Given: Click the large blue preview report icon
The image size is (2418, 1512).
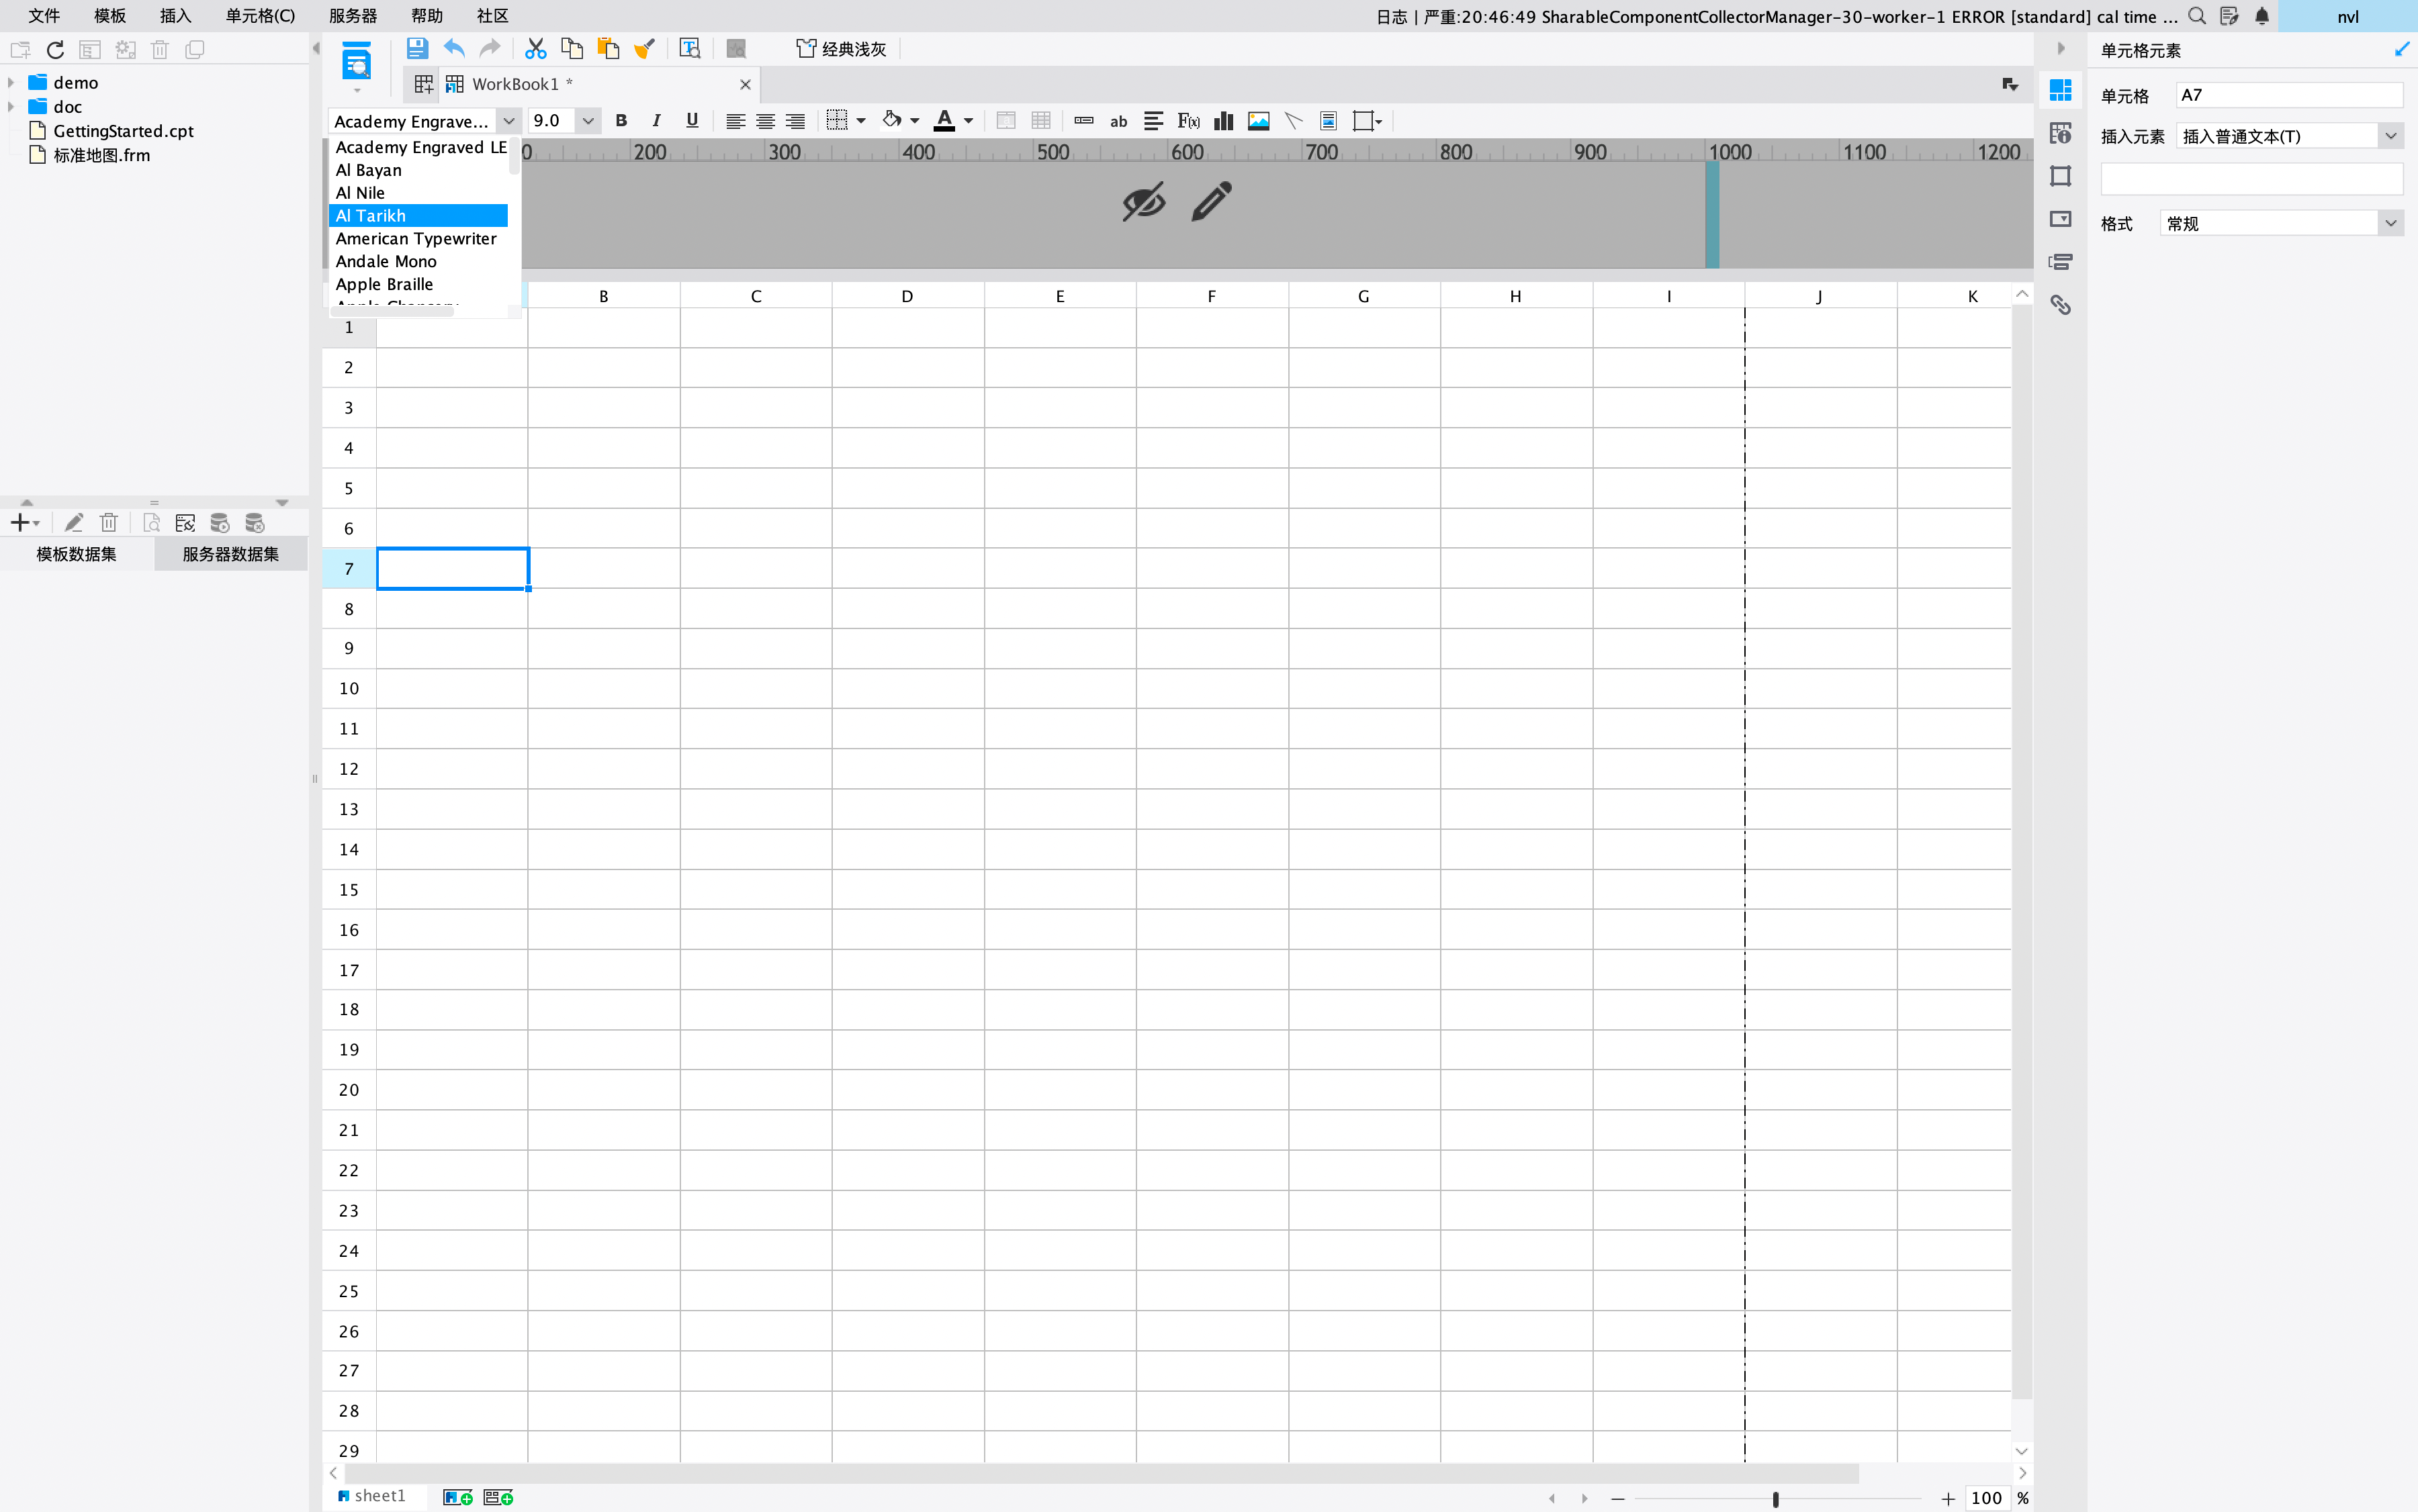Looking at the screenshot, I should pos(357,62).
